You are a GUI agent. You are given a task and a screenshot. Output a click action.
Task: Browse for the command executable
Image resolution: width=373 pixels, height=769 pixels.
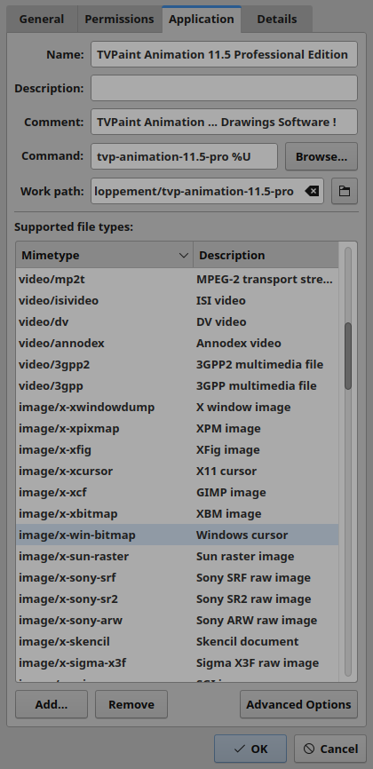pos(321,156)
